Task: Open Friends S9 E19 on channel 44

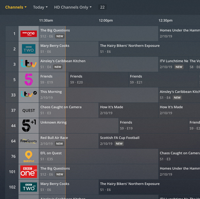Action: (153, 126)
